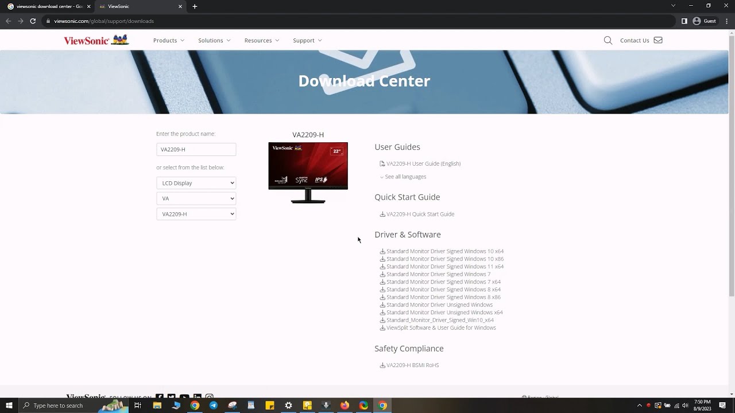This screenshot has height=413, width=735.
Task: Open Task View on the taskbar
Action: 138,406
